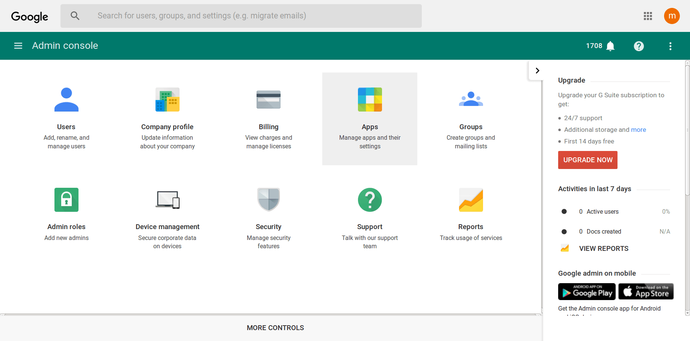Open the three-dot more options menu
The height and width of the screenshot is (341, 690).
point(670,46)
